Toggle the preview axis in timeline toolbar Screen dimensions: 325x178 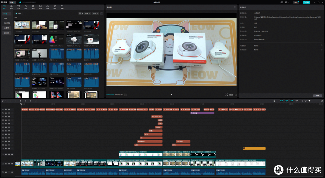point(297,101)
